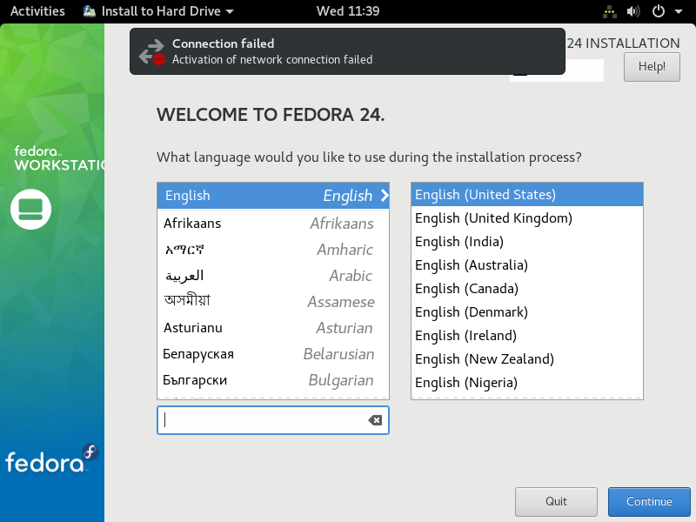This screenshot has width=696, height=522.
Task: Select Assamese in the language list
Action: coord(273,302)
